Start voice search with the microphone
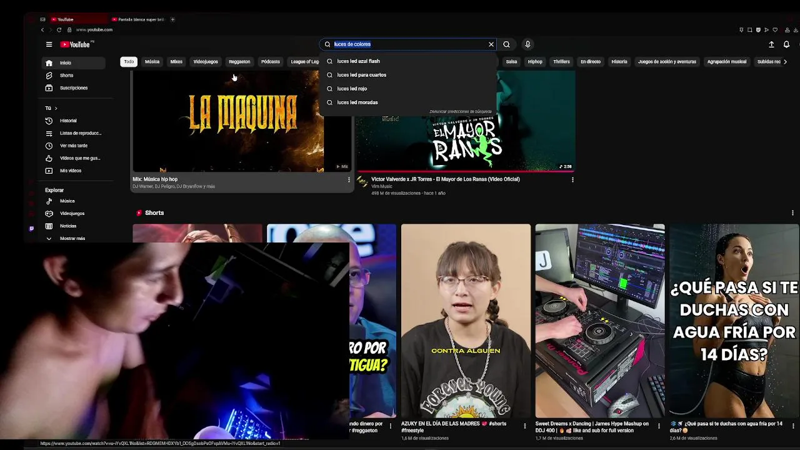 [527, 44]
